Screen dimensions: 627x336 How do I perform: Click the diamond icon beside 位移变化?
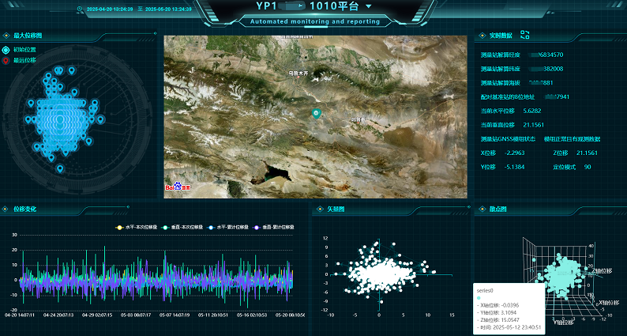(x=6, y=209)
